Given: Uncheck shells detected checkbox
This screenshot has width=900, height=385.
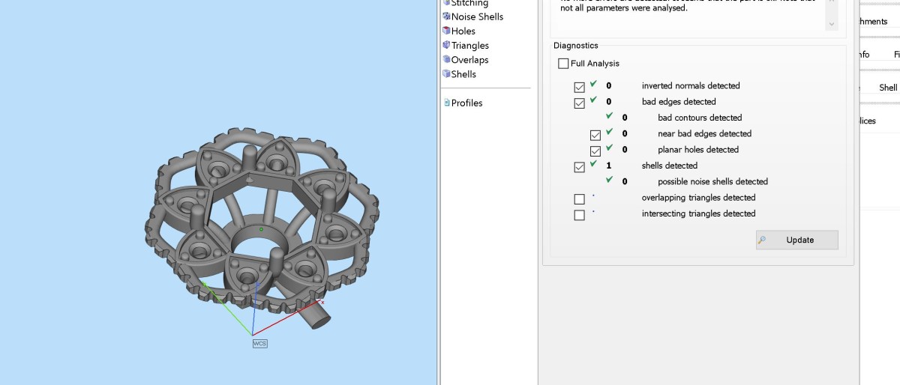Looking at the screenshot, I should 579,167.
